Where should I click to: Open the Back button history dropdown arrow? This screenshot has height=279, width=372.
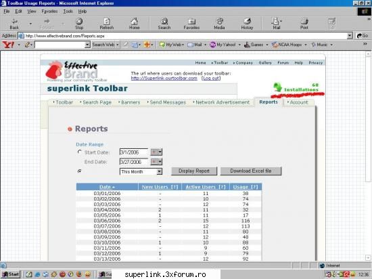click(x=30, y=24)
